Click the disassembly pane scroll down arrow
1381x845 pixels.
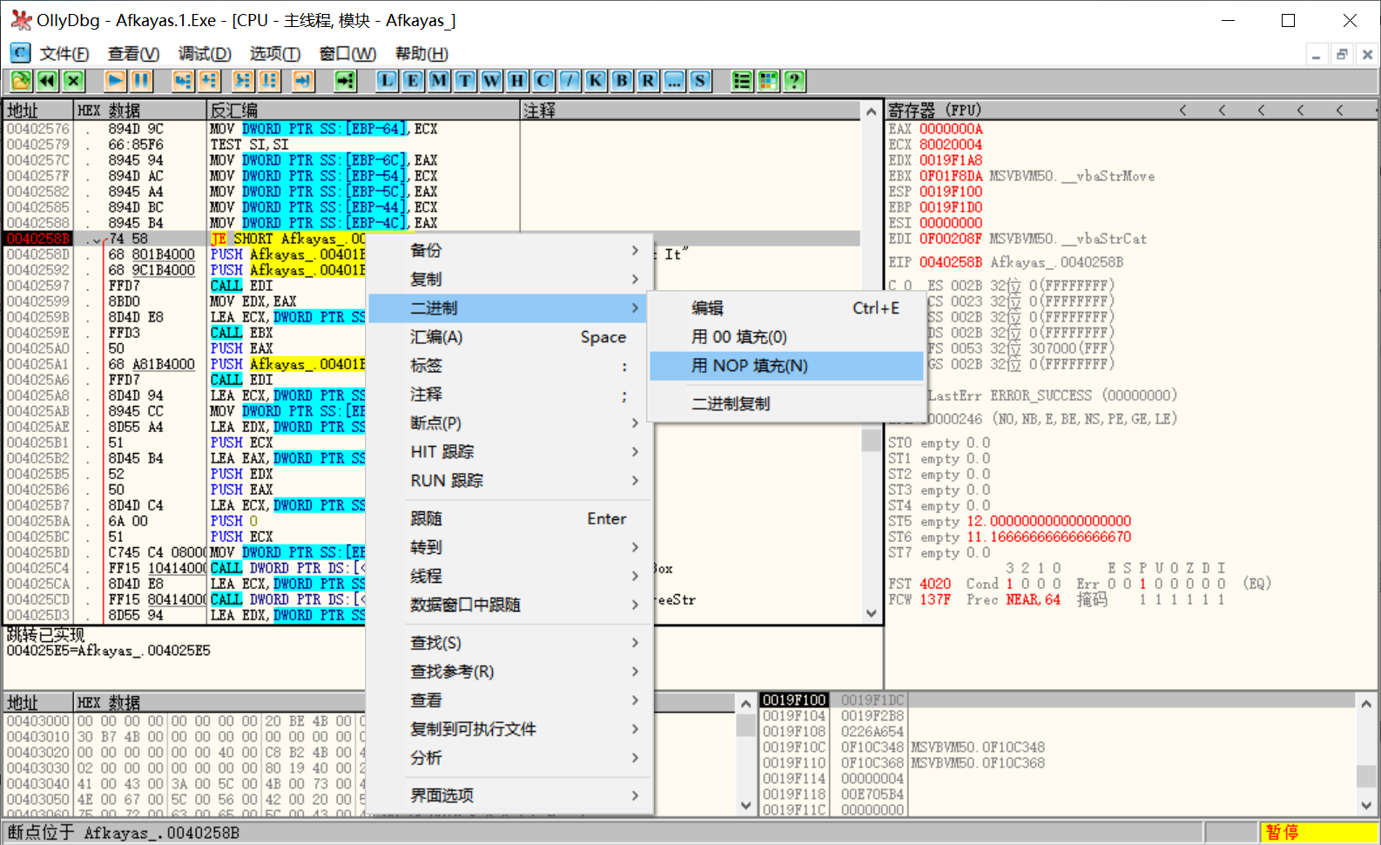click(871, 613)
